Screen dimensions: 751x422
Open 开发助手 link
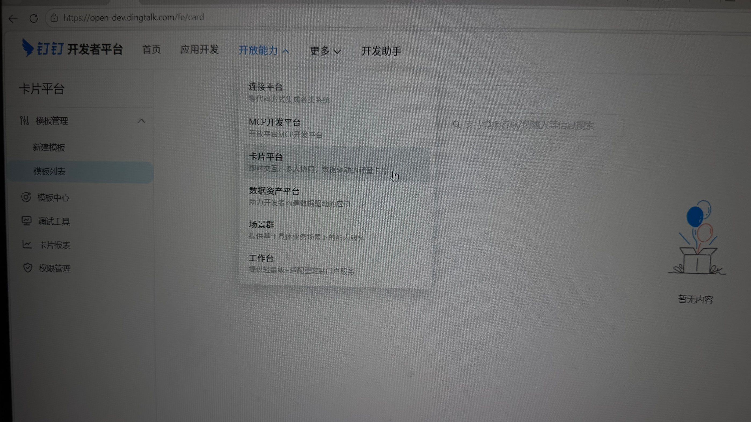pyautogui.click(x=381, y=51)
